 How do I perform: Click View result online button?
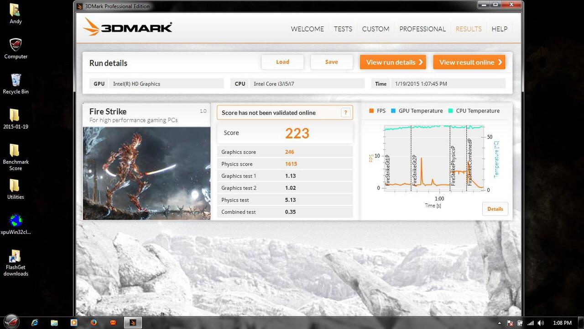pyautogui.click(x=469, y=62)
